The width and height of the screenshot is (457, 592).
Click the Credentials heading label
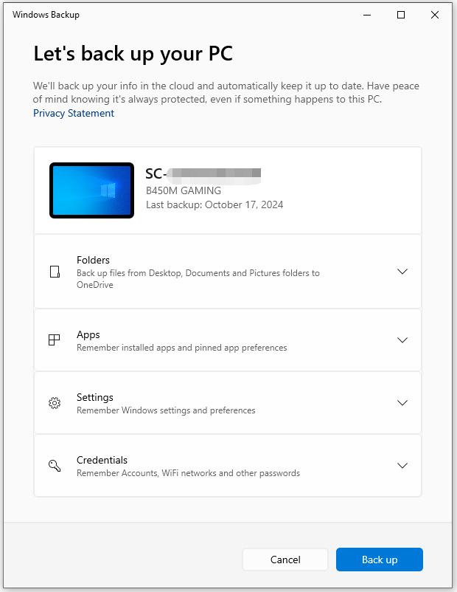click(x=102, y=461)
